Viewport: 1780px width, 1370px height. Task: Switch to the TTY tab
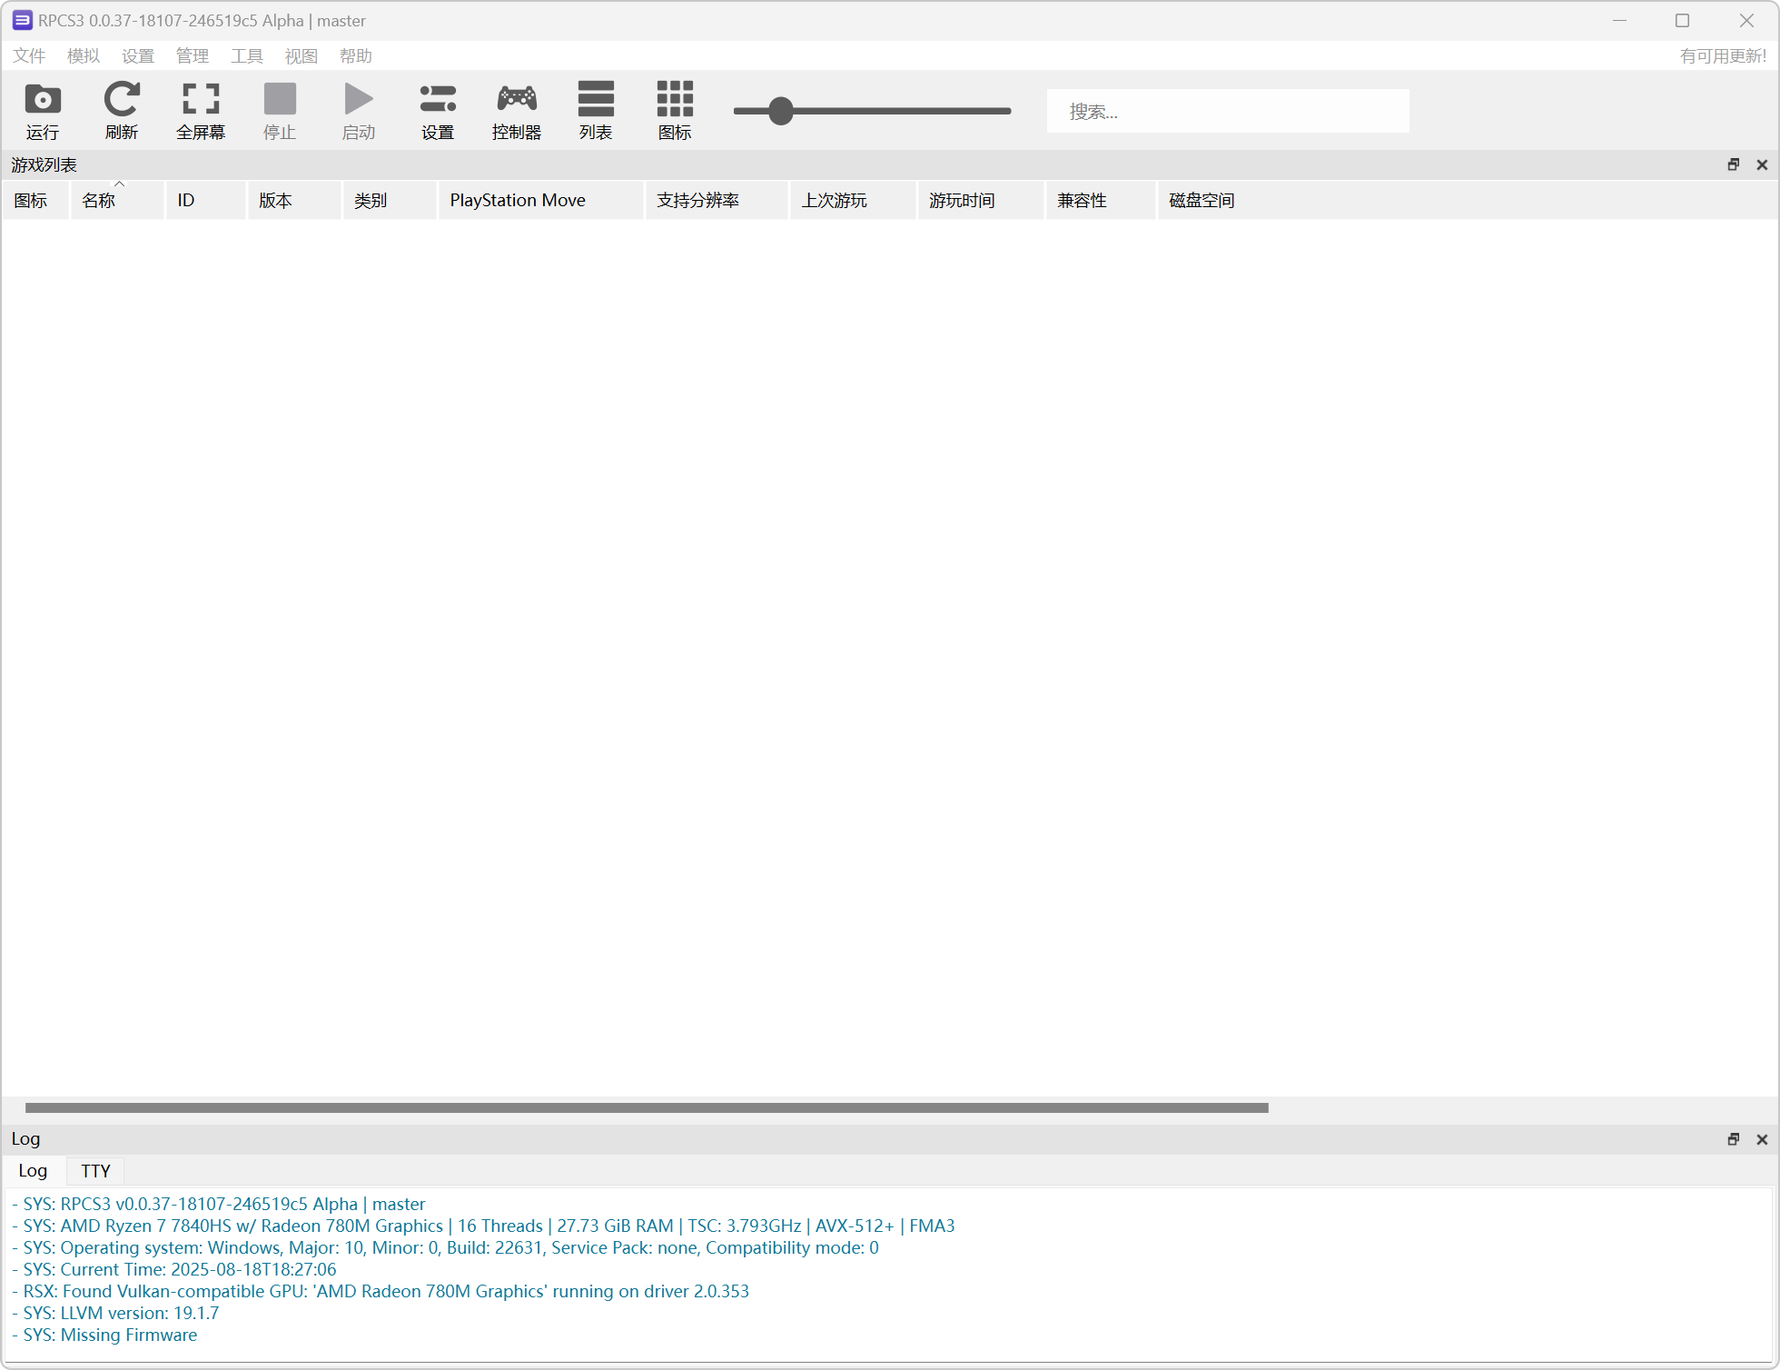95,1170
